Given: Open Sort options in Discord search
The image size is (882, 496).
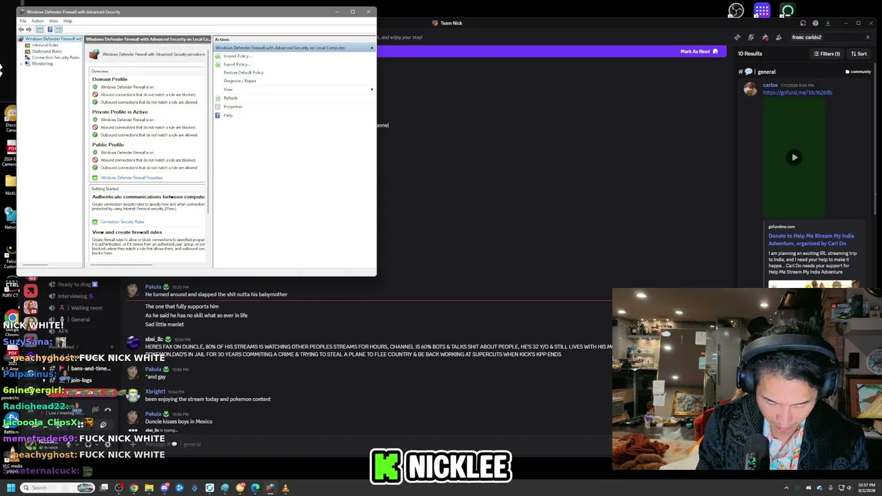Looking at the screenshot, I should point(859,54).
